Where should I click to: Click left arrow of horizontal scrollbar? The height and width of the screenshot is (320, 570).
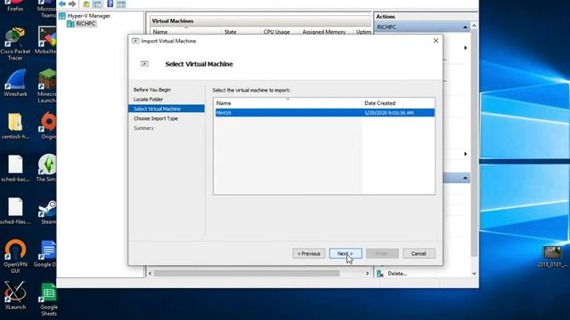click(150, 274)
